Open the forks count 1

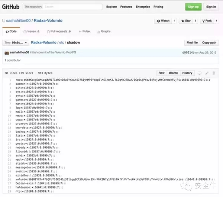216,21
